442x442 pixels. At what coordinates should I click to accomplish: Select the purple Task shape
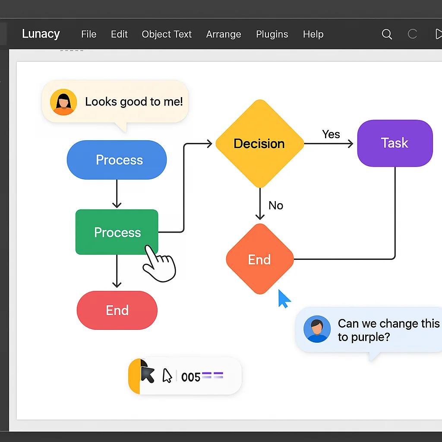click(395, 143)
